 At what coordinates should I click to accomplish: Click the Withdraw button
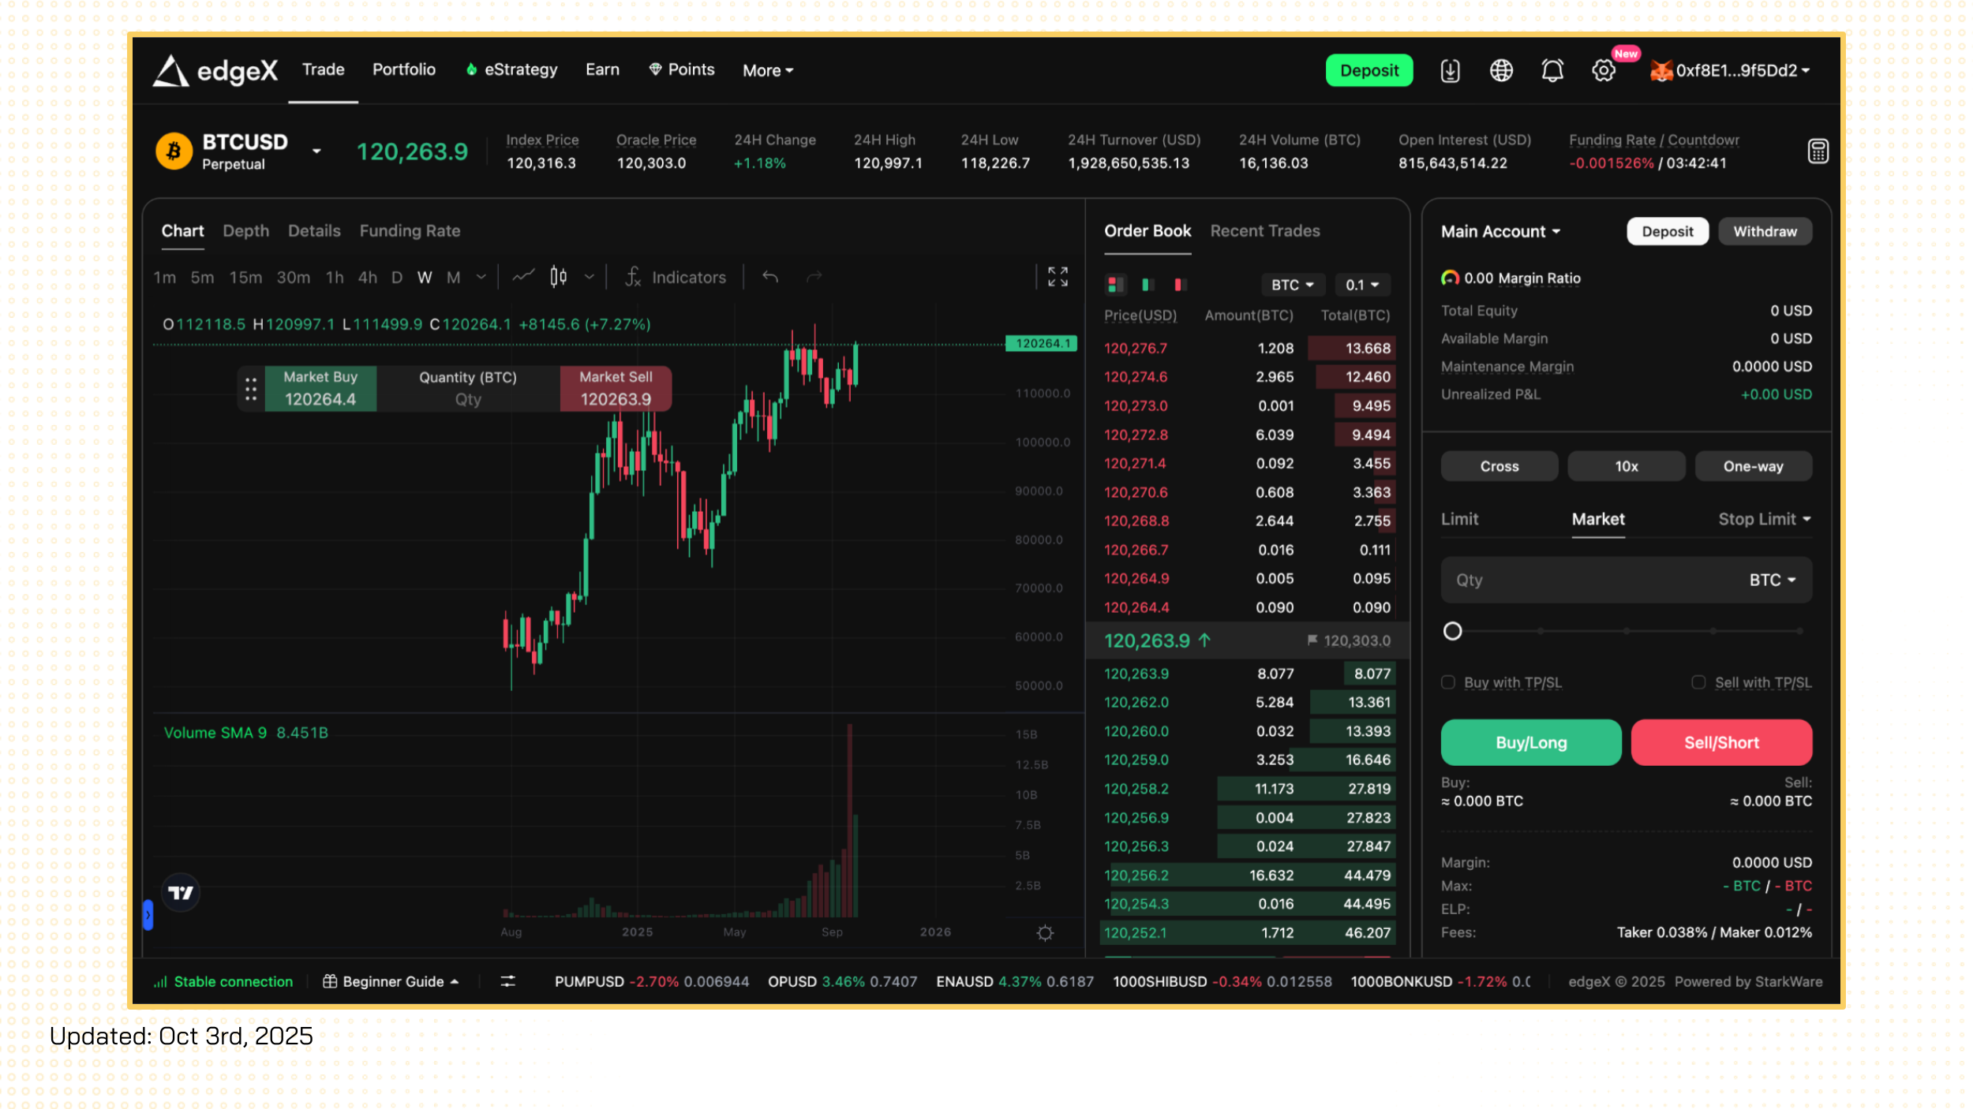pyautogui.click(x=1765, y=231)
